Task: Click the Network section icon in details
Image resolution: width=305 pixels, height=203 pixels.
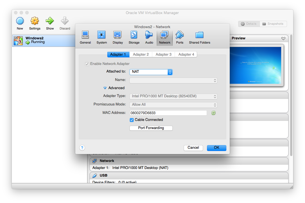Action: click(x=95, y=161)
